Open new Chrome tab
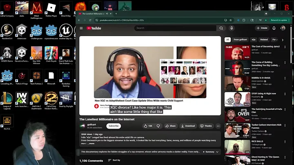The height and width of the screenshot is (165, 294). tap(116, 14)
